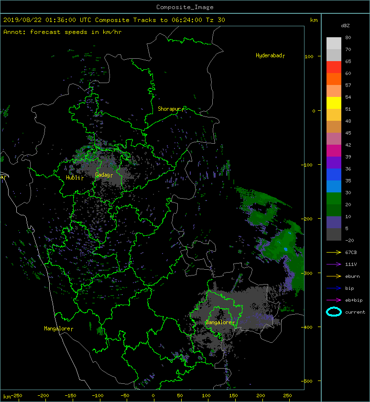The height and width of the screenshot is (402, 370).
Task: Click the eb+bip legend label
Action: [354, 300]
